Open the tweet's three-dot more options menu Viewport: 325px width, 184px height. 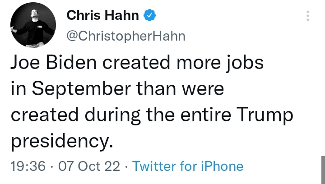point(308,16)
